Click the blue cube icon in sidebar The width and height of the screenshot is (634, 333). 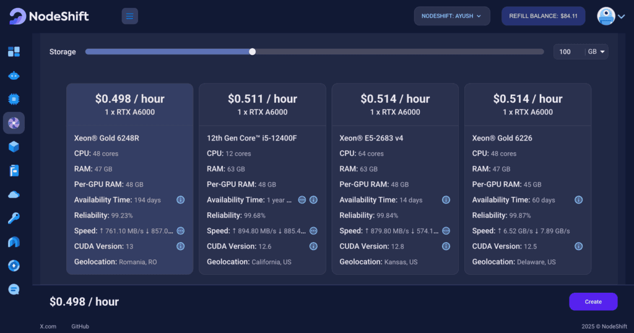pos(14,147)
